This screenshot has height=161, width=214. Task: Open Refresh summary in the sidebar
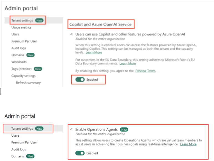[x=28, y=83]
